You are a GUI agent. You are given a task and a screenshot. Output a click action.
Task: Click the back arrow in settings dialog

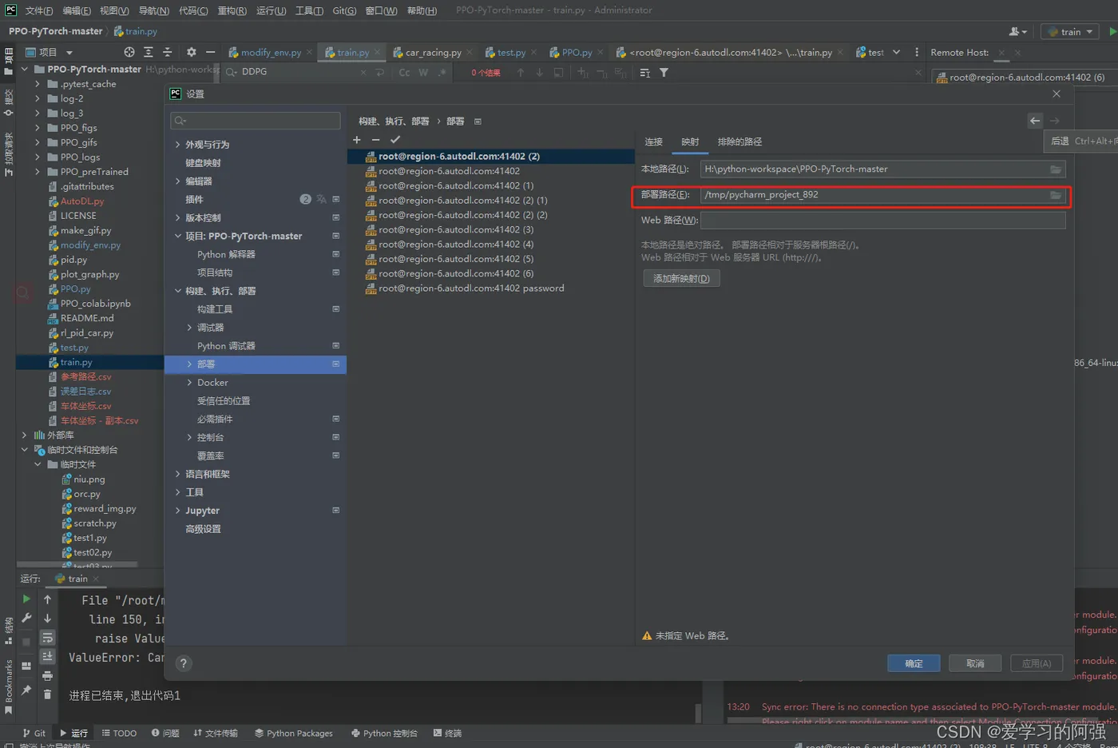point(1035,121)
